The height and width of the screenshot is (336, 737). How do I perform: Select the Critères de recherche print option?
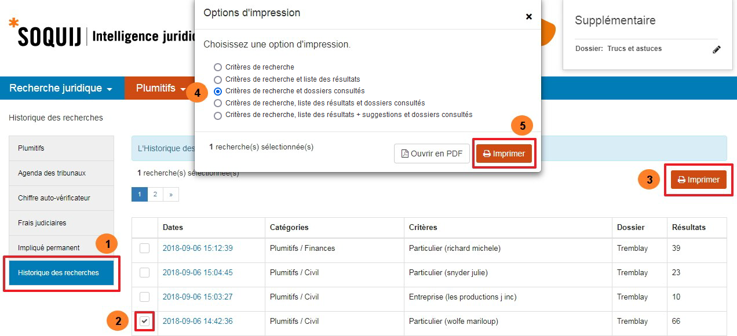[218, 66]
